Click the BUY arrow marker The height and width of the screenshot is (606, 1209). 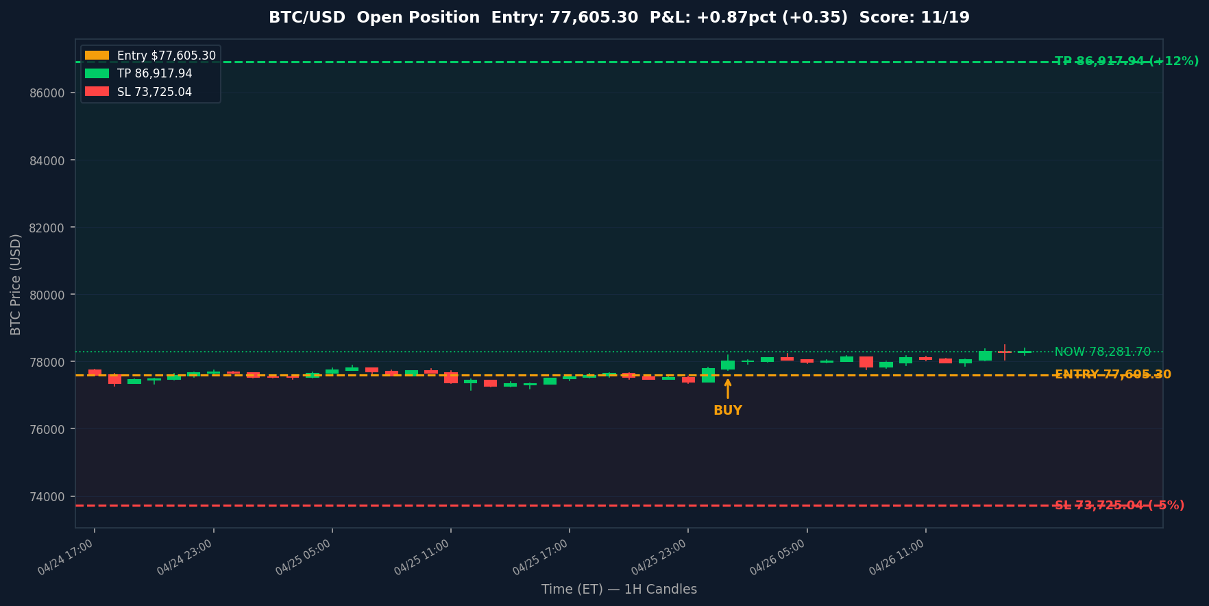click(x=728, y=389)
